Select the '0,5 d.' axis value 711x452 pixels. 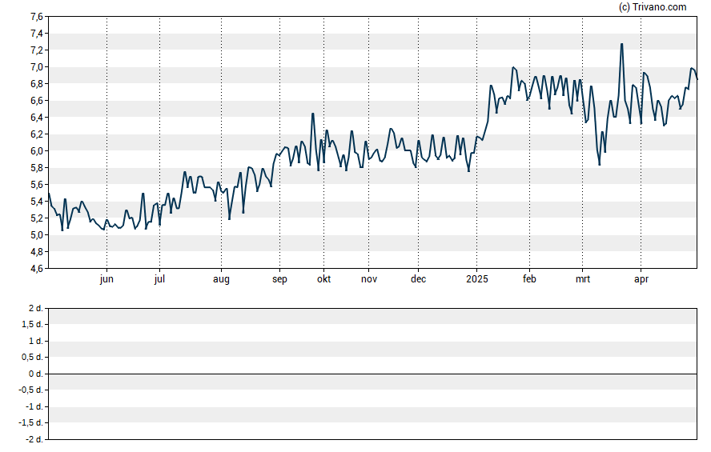click(x=32, y=358)
